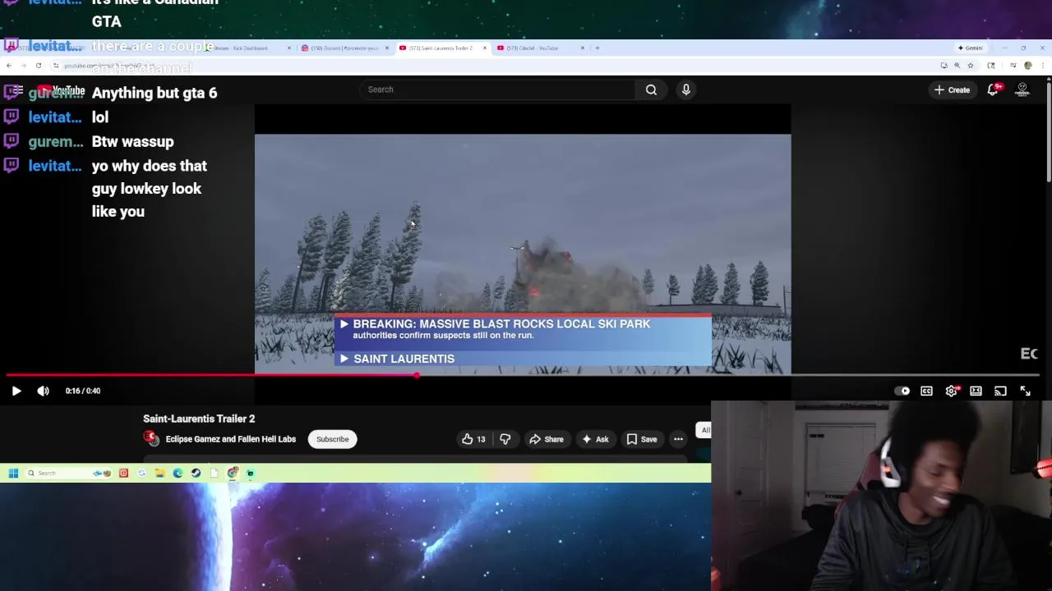Click the Ask button
The width and height of the screenshot is (1052, 591).
pos(595,439)
